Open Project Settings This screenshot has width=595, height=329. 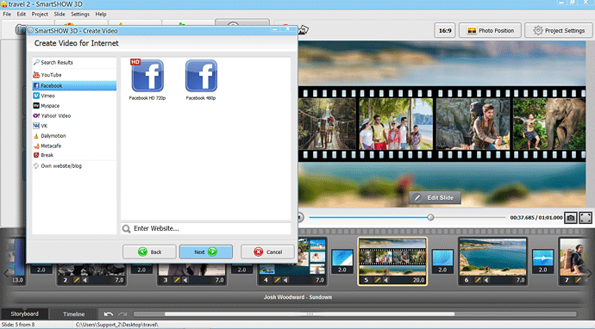click(x=559, y=30)
